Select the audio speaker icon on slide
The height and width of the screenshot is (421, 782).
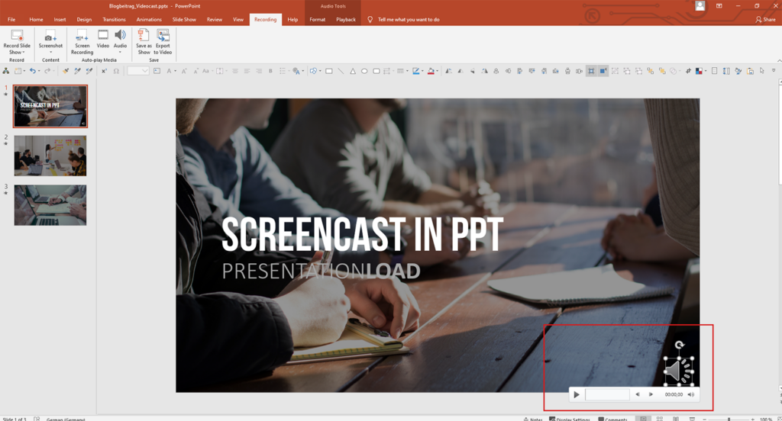[677, 371]
